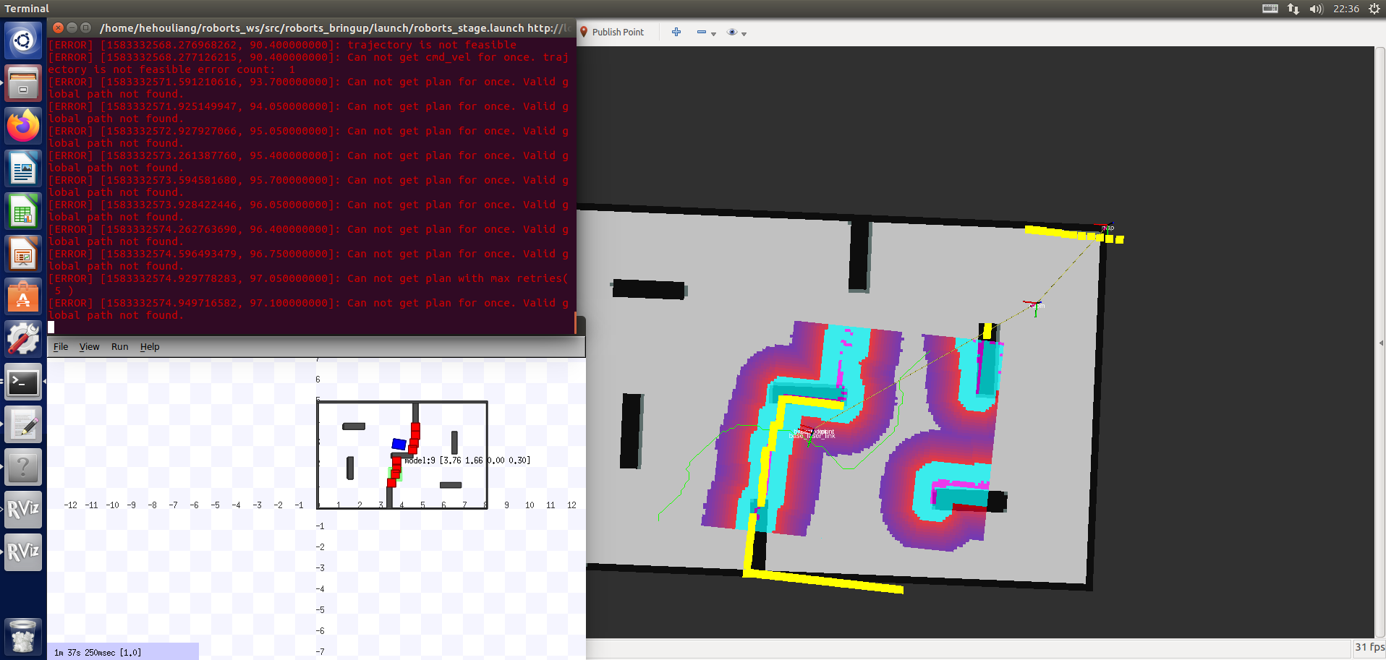Click the 31 fps indicator in RViz

(x=1369, y=647)
